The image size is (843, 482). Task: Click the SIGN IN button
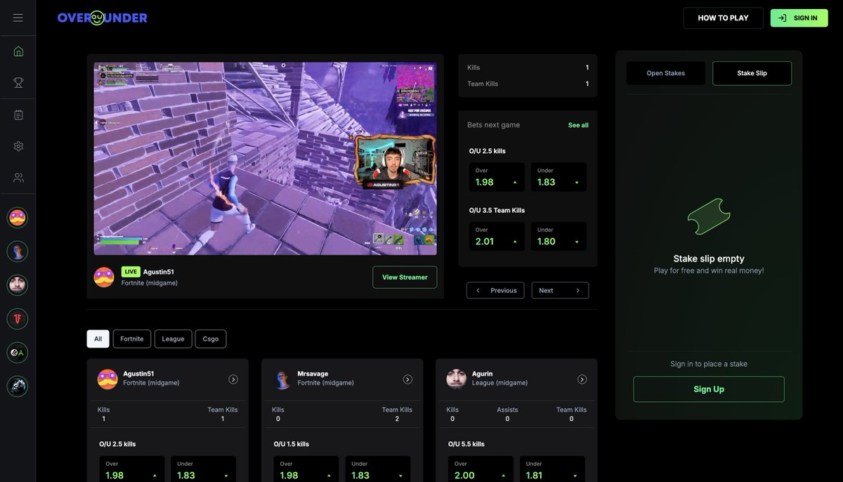(799, 18)
